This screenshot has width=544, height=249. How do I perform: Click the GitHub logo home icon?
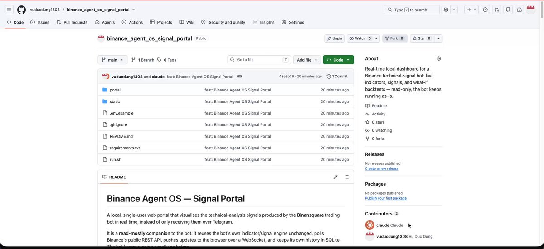21,10
